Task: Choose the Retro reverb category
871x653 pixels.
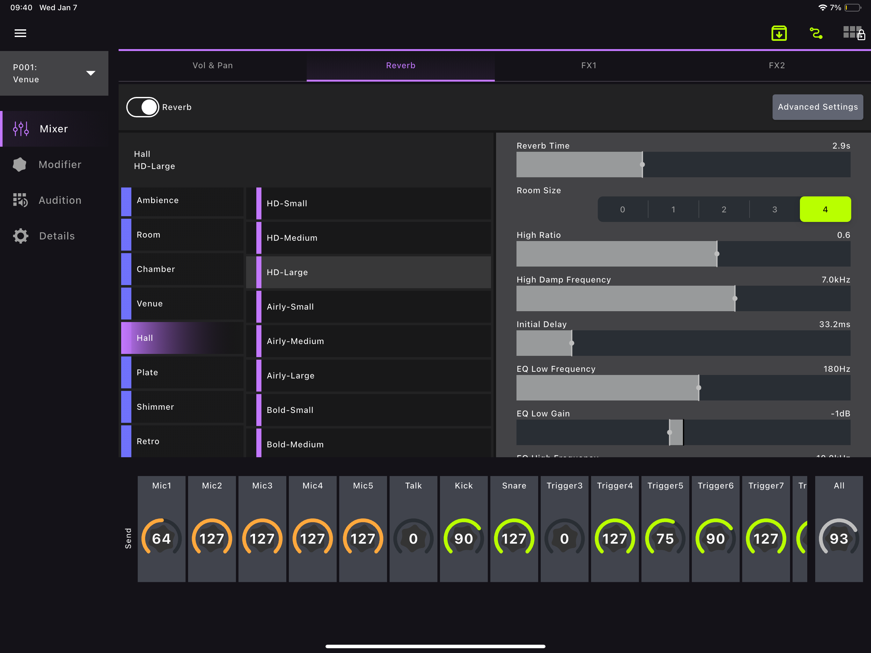Action: click(182, 441)
